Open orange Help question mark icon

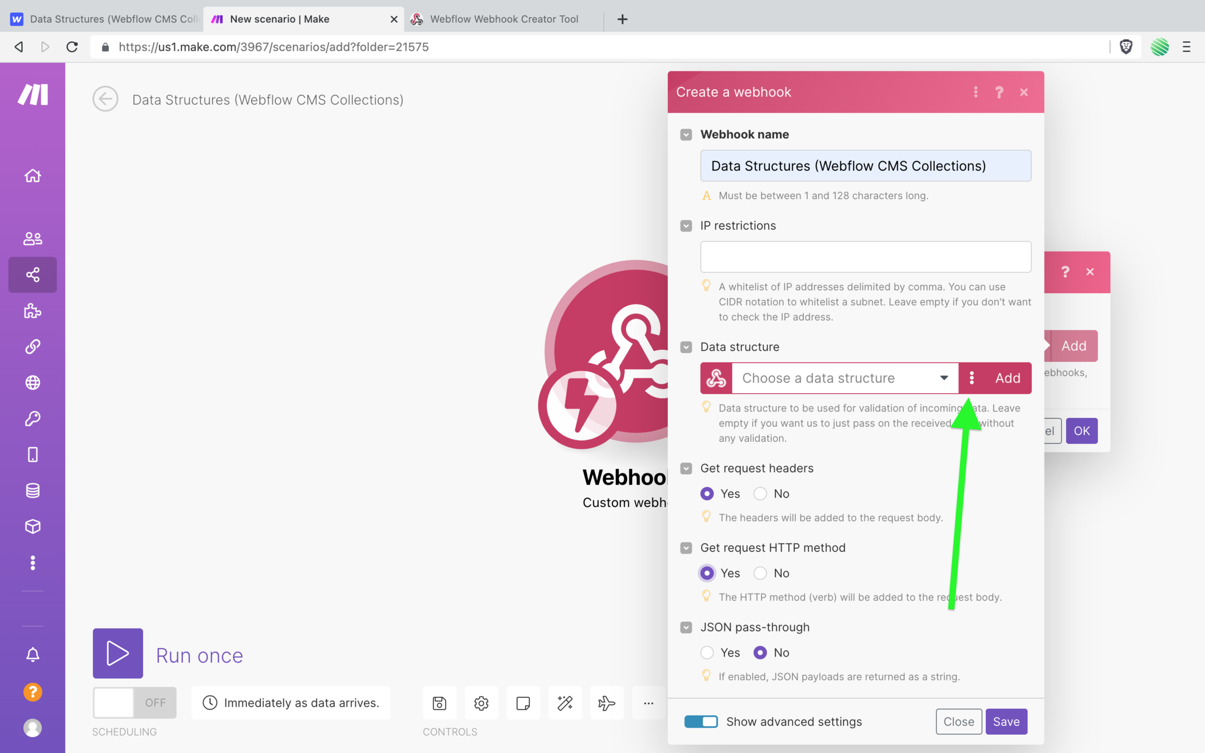(x=32, y=692)
